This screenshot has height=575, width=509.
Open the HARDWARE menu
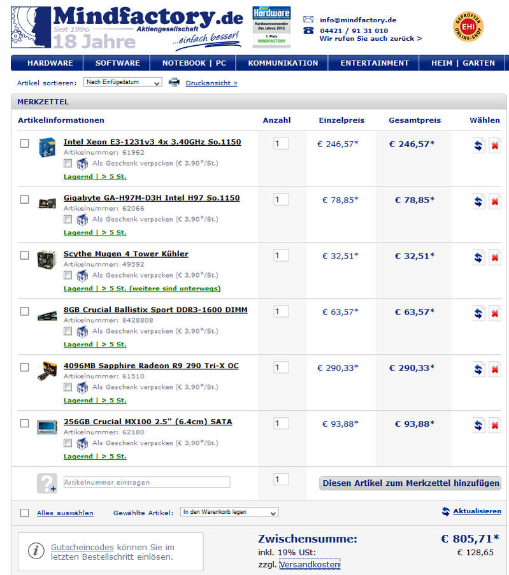coord(50,62)
